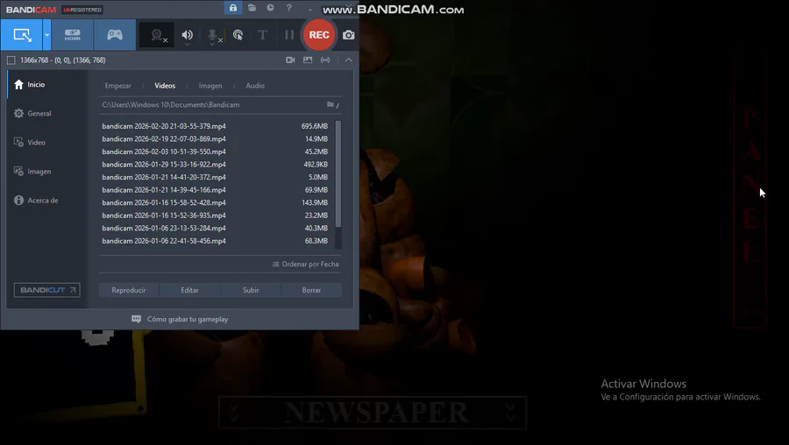Click the 695.6MB file size entry
The image size is (789, 445).
point(315,126)
